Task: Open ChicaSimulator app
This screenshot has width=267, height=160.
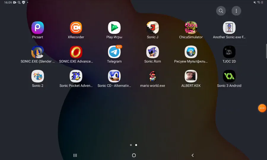Action: coord(191,28)
